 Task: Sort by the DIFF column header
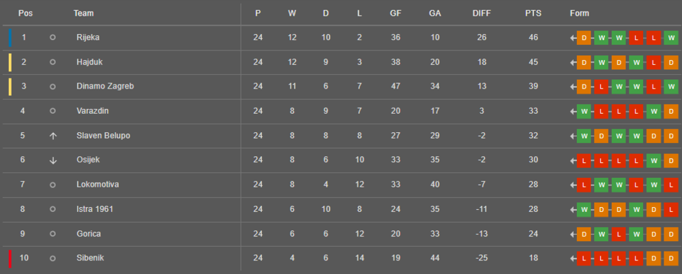(x=481, y=14)
